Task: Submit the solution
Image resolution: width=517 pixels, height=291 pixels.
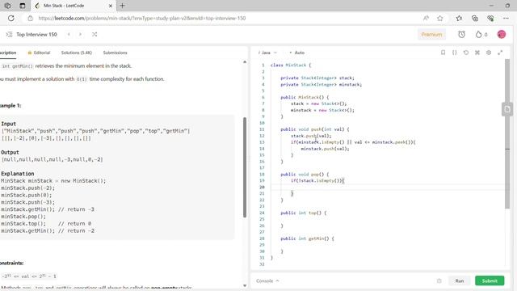Action: point(490,280)
